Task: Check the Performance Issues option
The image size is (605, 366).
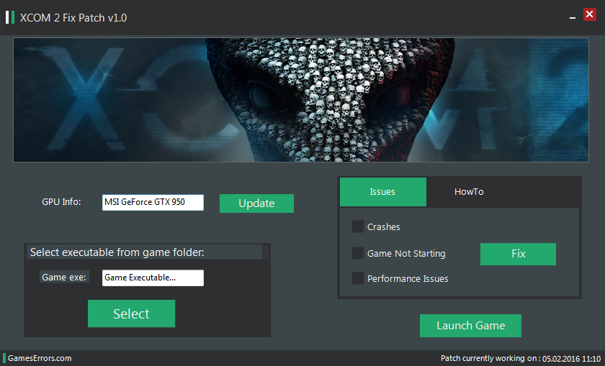Action: [358, 278]
